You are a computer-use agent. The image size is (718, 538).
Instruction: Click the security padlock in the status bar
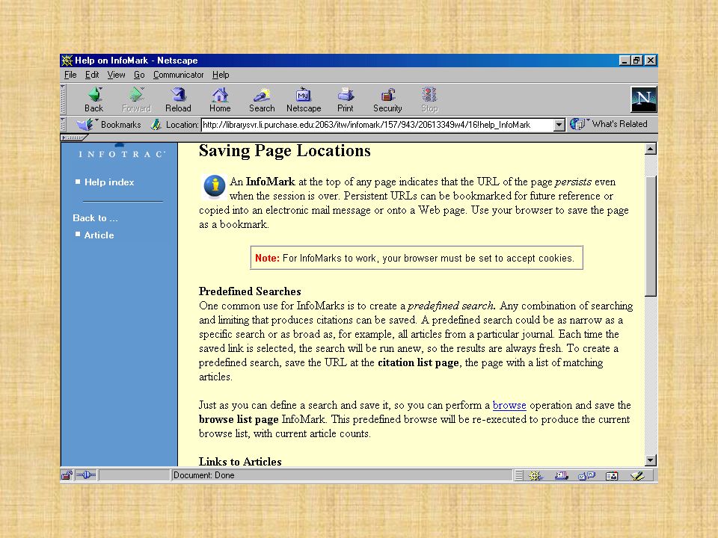pyautogui.click(x=67, y=476)
